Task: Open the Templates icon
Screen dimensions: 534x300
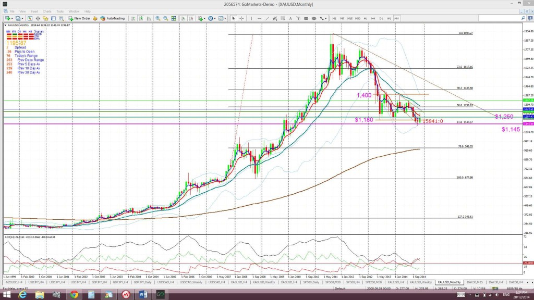Action: (x=221, y=18)
